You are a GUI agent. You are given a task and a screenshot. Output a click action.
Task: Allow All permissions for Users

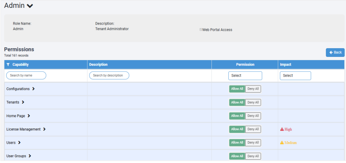click(x=237, y=143)
